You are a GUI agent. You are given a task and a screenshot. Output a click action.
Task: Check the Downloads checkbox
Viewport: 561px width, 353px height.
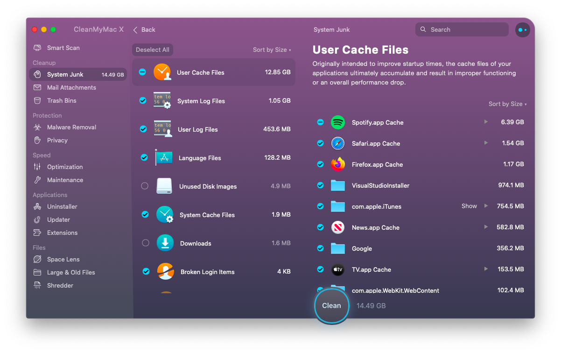146,243
